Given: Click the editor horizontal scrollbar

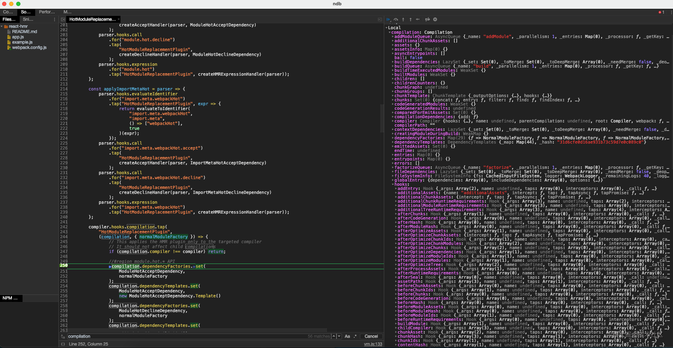Looking at the screenshot, I should (197, 330).
